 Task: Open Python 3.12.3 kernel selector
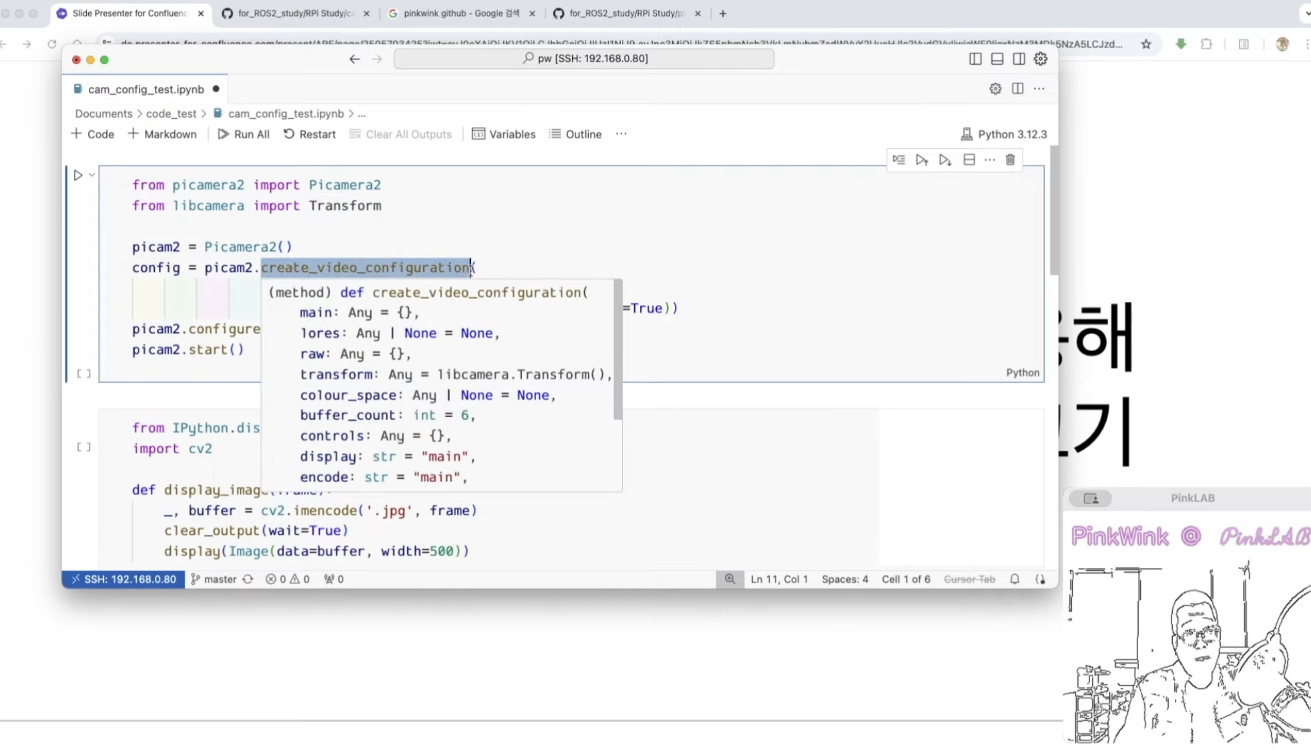[1004, 134]
